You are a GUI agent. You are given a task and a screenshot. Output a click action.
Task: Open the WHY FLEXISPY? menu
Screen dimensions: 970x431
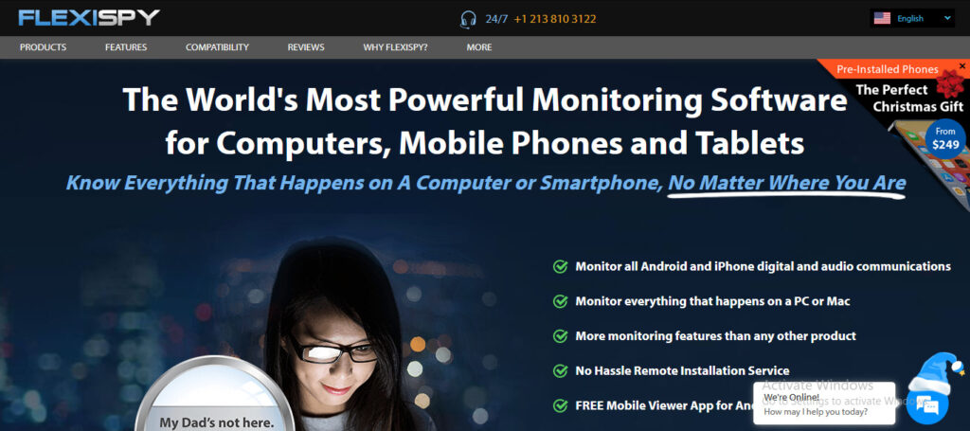point(395,47)
